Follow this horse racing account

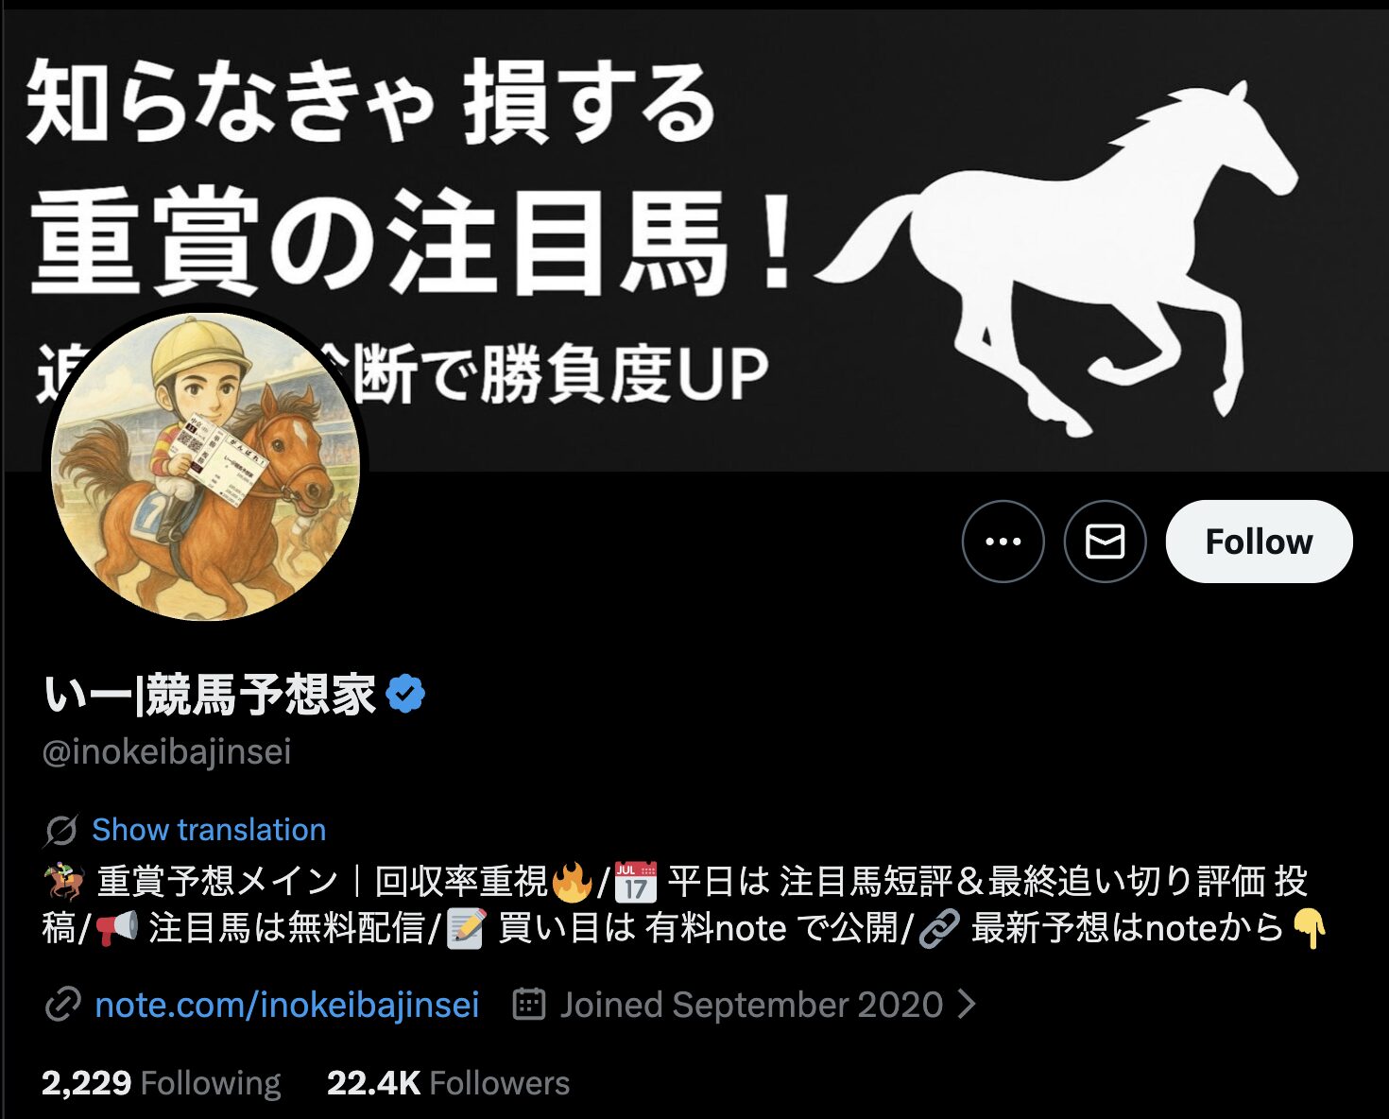[1259, 542]
